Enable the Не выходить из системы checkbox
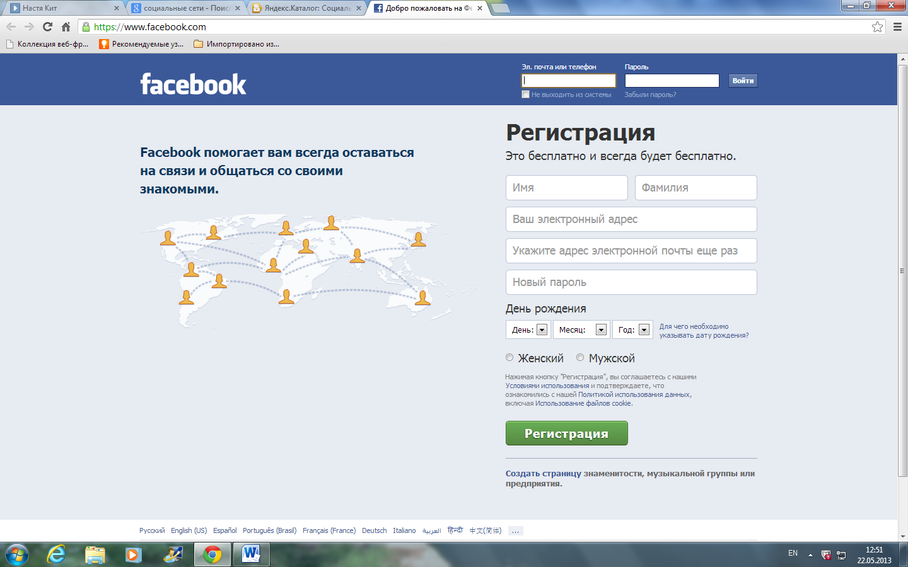 [525, 94]
